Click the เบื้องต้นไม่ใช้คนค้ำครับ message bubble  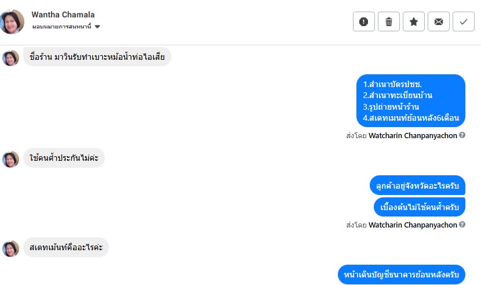tap(420, 207)
